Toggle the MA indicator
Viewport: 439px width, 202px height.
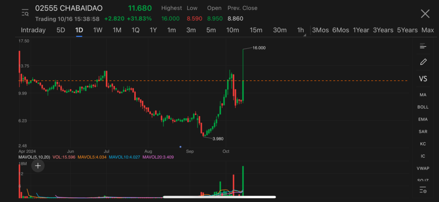tap(423, 94)
